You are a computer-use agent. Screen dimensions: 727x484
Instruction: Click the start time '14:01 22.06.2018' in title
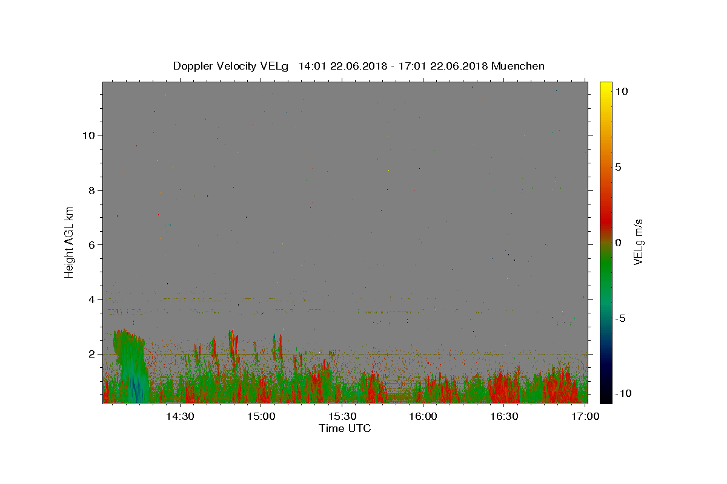tap(342, 66)
